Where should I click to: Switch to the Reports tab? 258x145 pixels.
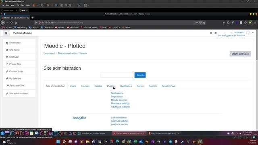click(153, 86)
